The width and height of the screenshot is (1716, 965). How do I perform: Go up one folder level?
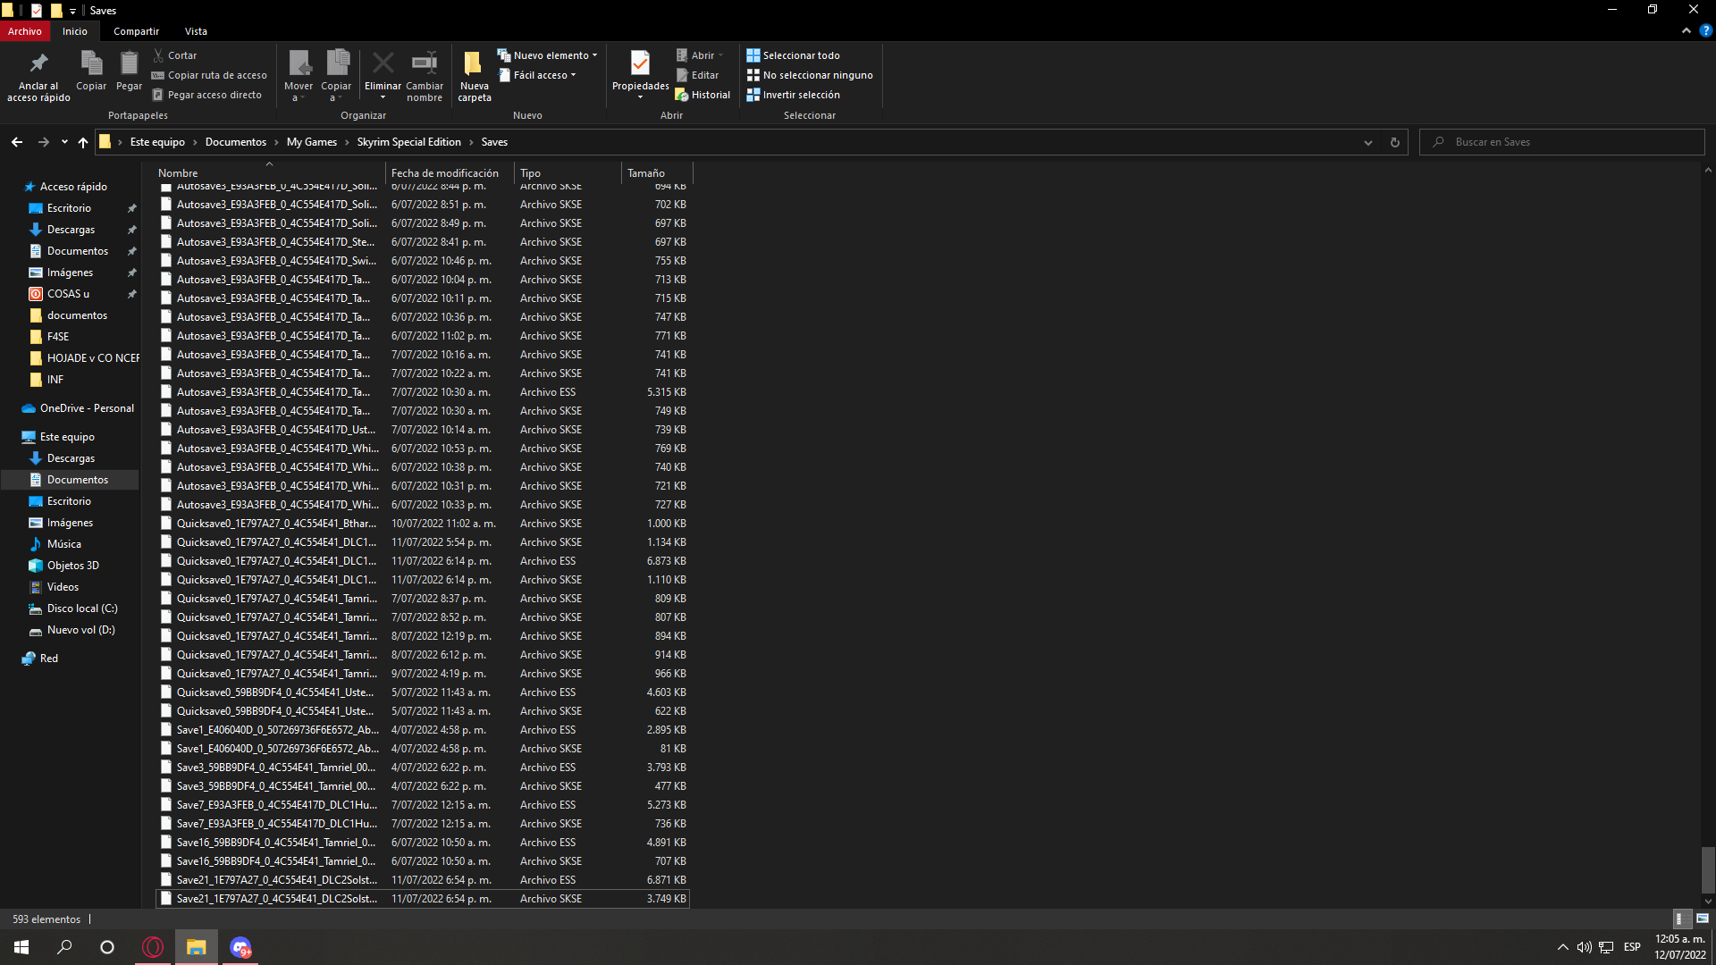pyautogui.click(x=83, y=142)
